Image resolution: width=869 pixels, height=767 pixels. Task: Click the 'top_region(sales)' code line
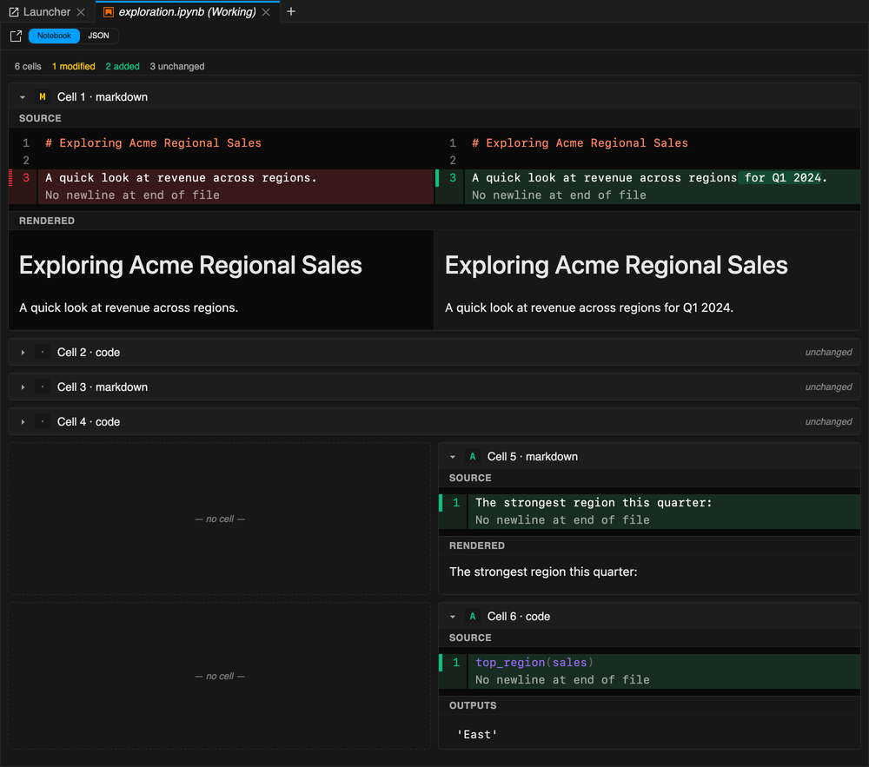click(x=534, y=663)
